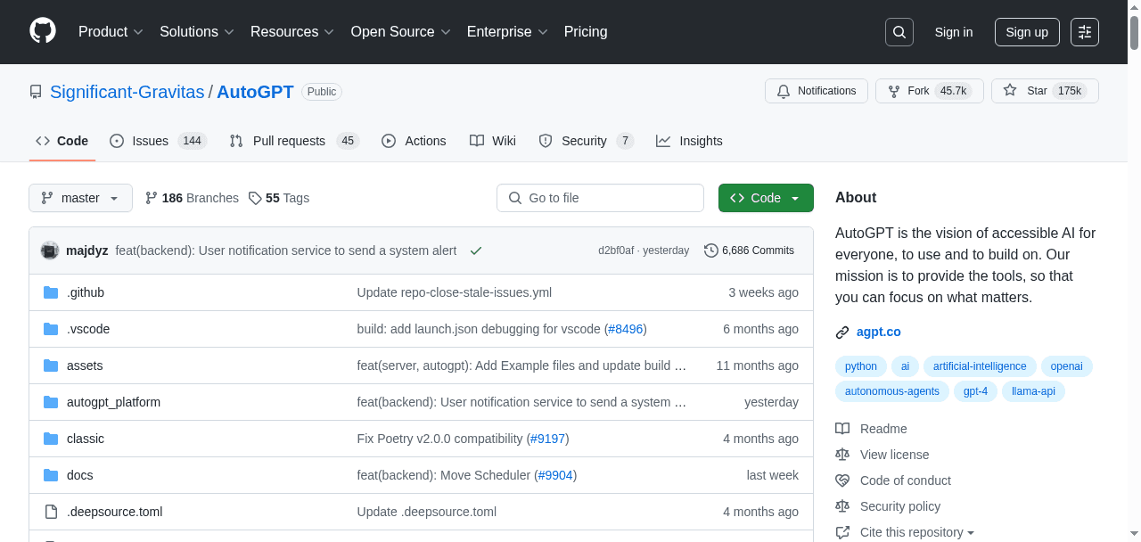Open the .deepsource.toml file icon
The height and width of the screenshot is (542, 1141).
[51, 512]
